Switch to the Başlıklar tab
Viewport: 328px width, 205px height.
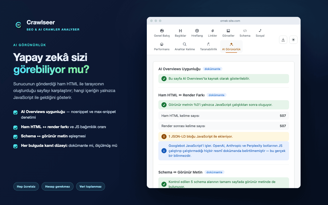pos(180,33)
